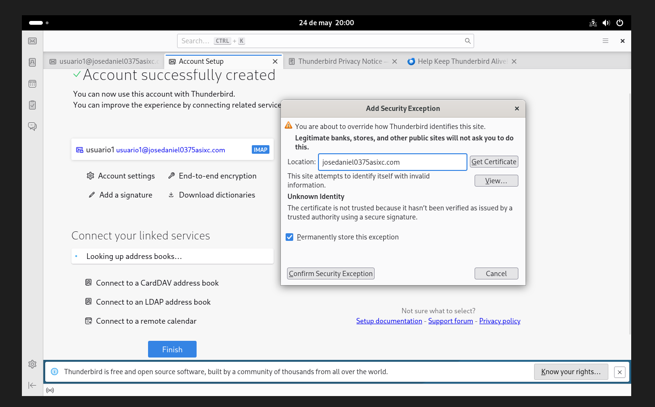The height and width of the screenshot is (407, 655).
Task: Click the info icon in notification bar
Action: click(x=54, y=372)
